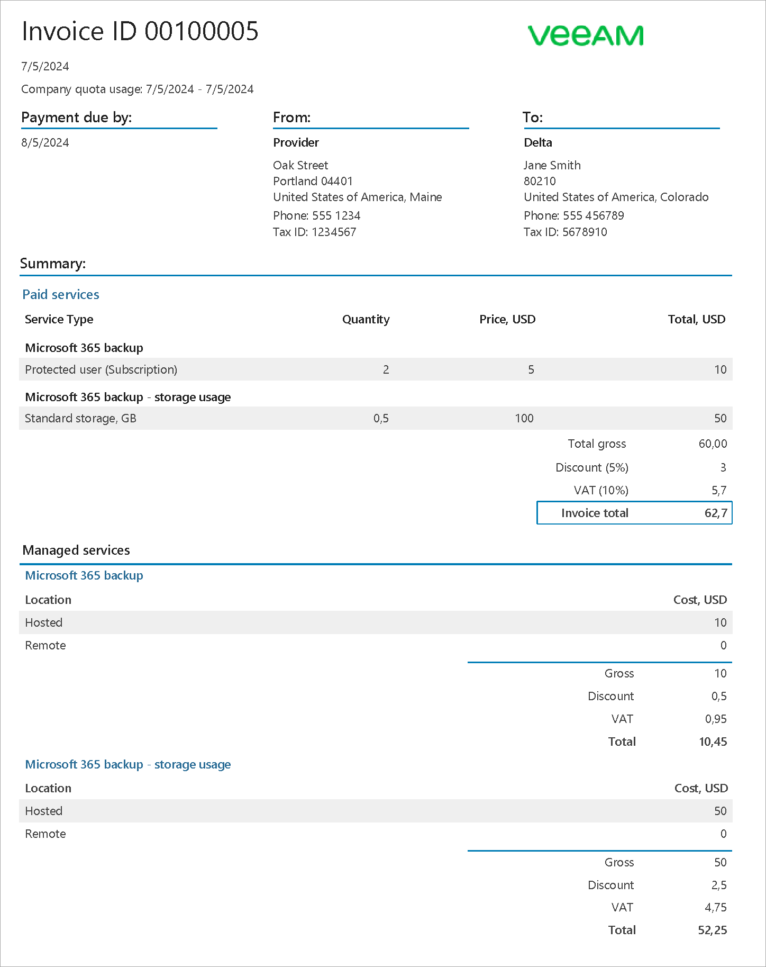This screenshot has width=766, height=967.
Task: Click the Delta recipient name
Action: (537, 142)
